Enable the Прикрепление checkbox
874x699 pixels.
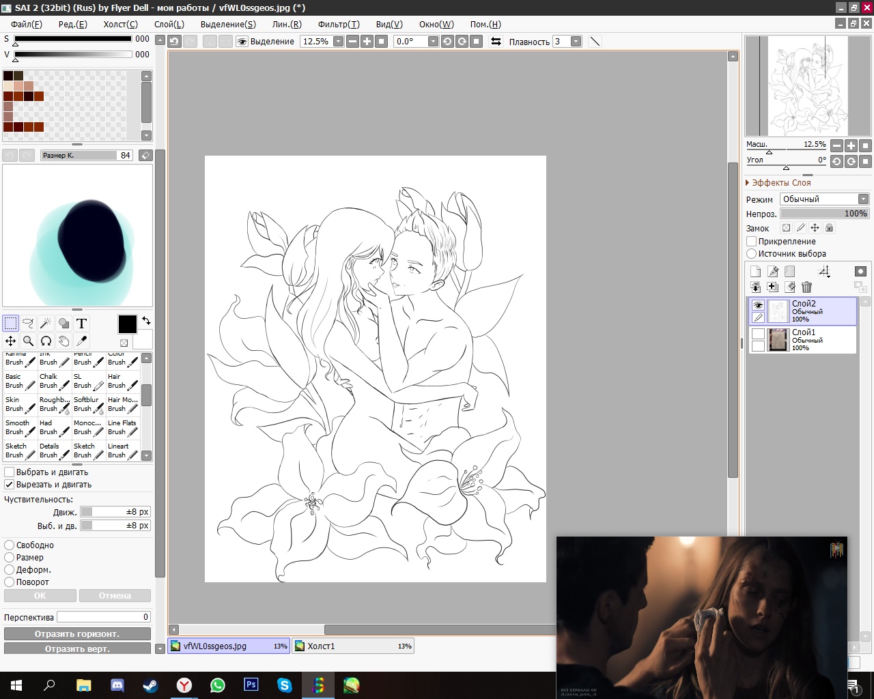pyautogui.click(x=752, y=242)
